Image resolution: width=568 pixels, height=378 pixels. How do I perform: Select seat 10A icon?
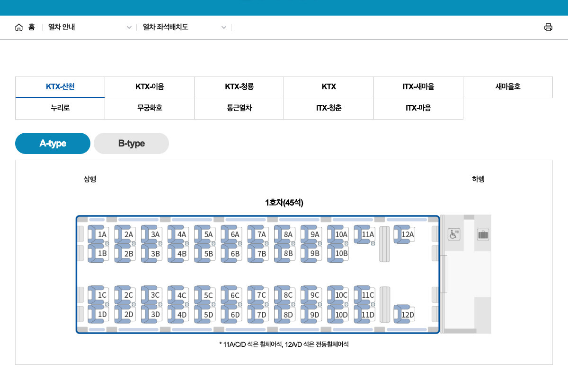[x=337, y=234]
